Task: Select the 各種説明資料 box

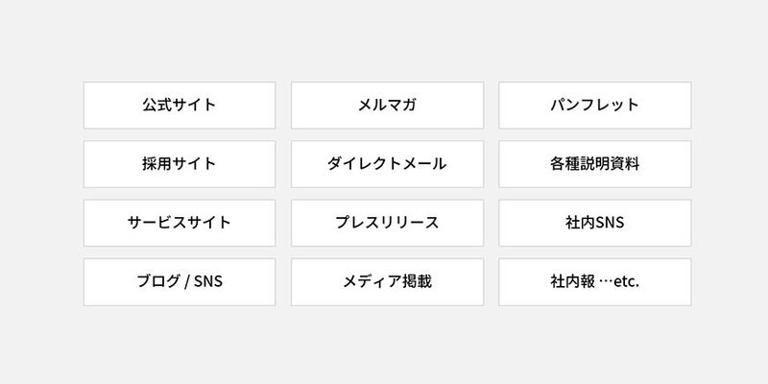Action: click(x=595, y=164)
